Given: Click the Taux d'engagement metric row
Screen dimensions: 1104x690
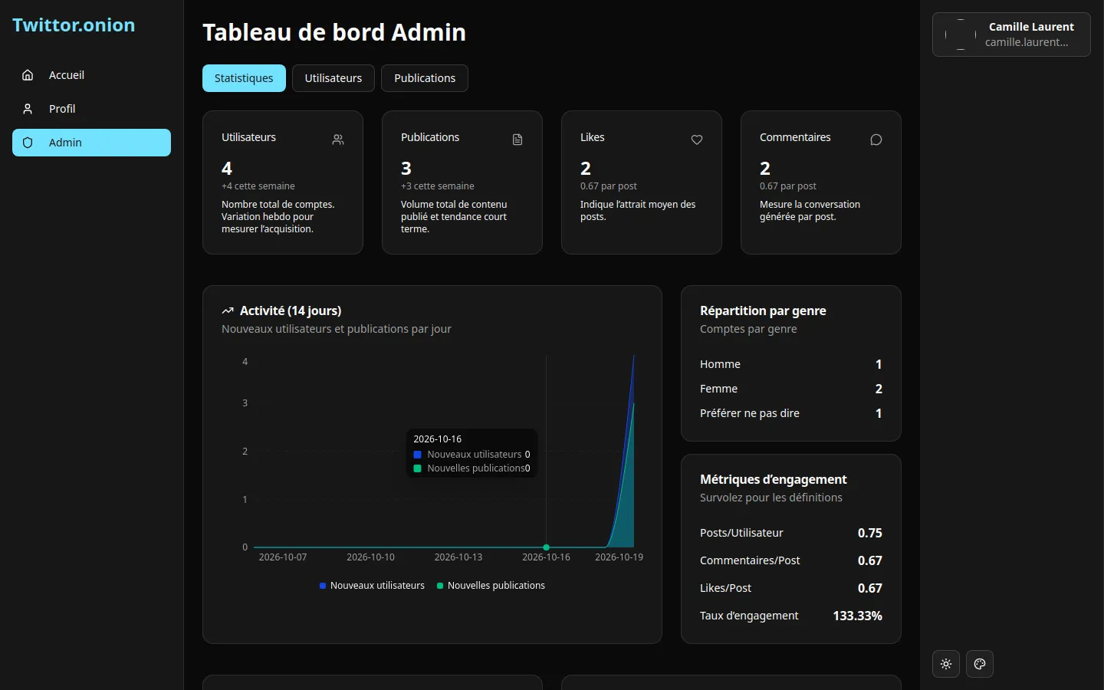Looking at the screenshot, I should tap(791, 616).
